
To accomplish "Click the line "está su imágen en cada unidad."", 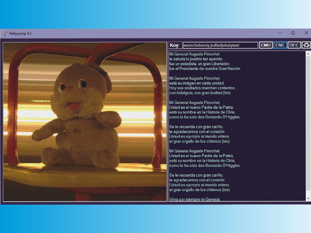I will tap(197, 83).
